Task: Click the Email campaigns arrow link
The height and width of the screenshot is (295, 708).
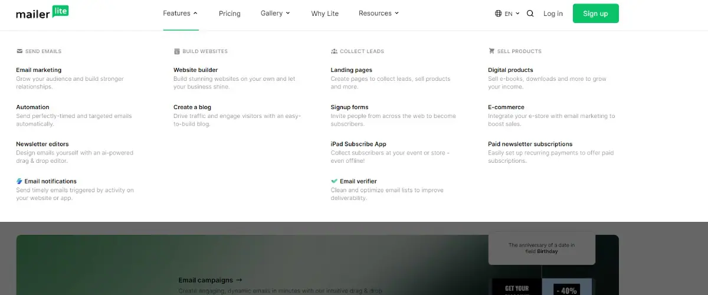Action: point(210,280)
